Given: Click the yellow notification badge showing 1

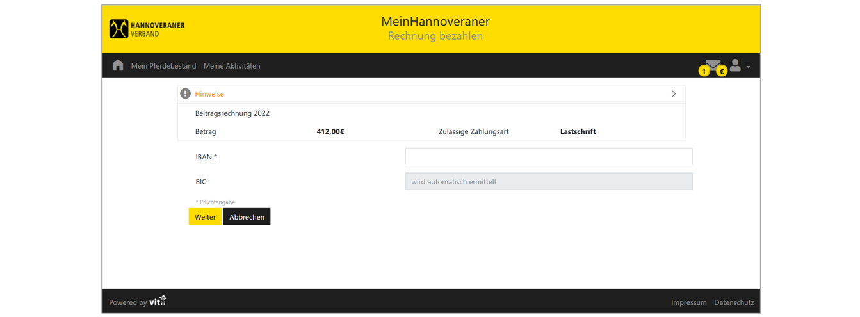Looking at the screenshot, I should (x=704, y=71).
